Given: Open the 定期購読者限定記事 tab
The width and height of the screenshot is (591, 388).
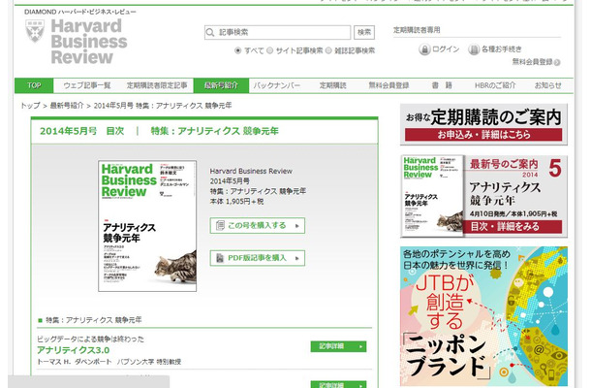Looking at the screenshot, I should tap(157, 85).
